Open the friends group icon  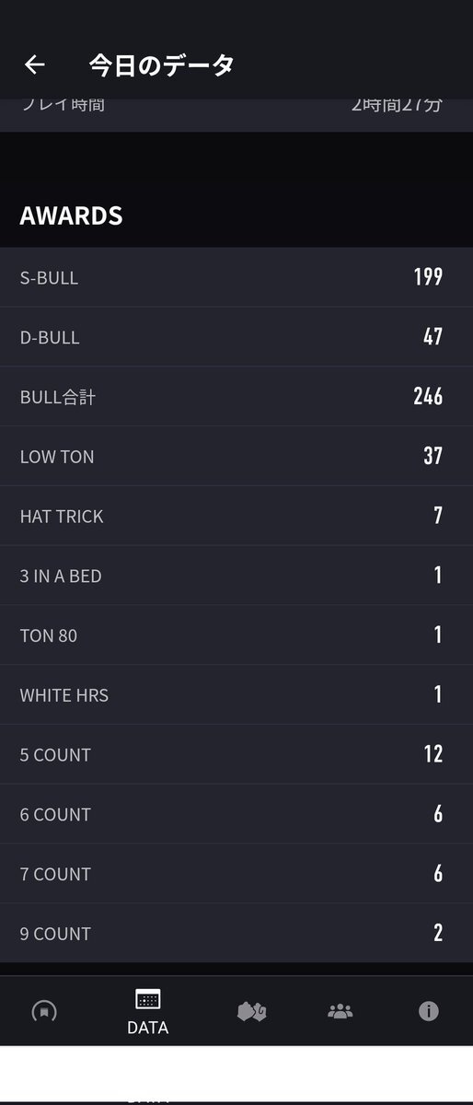[x=340, y=1011]
